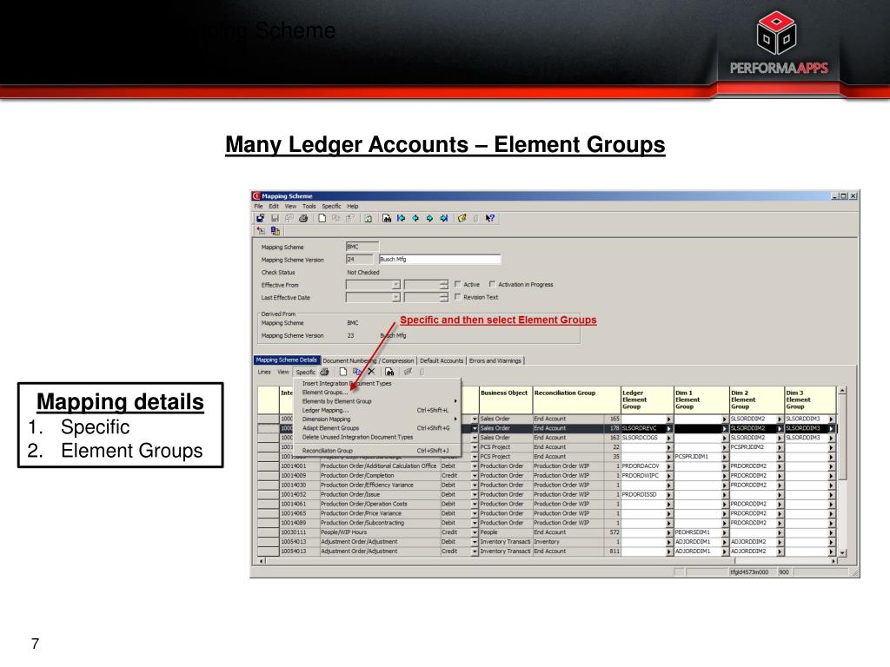
Task: Click the grayed Save disk icon
Action: click(x=275, y=218)
